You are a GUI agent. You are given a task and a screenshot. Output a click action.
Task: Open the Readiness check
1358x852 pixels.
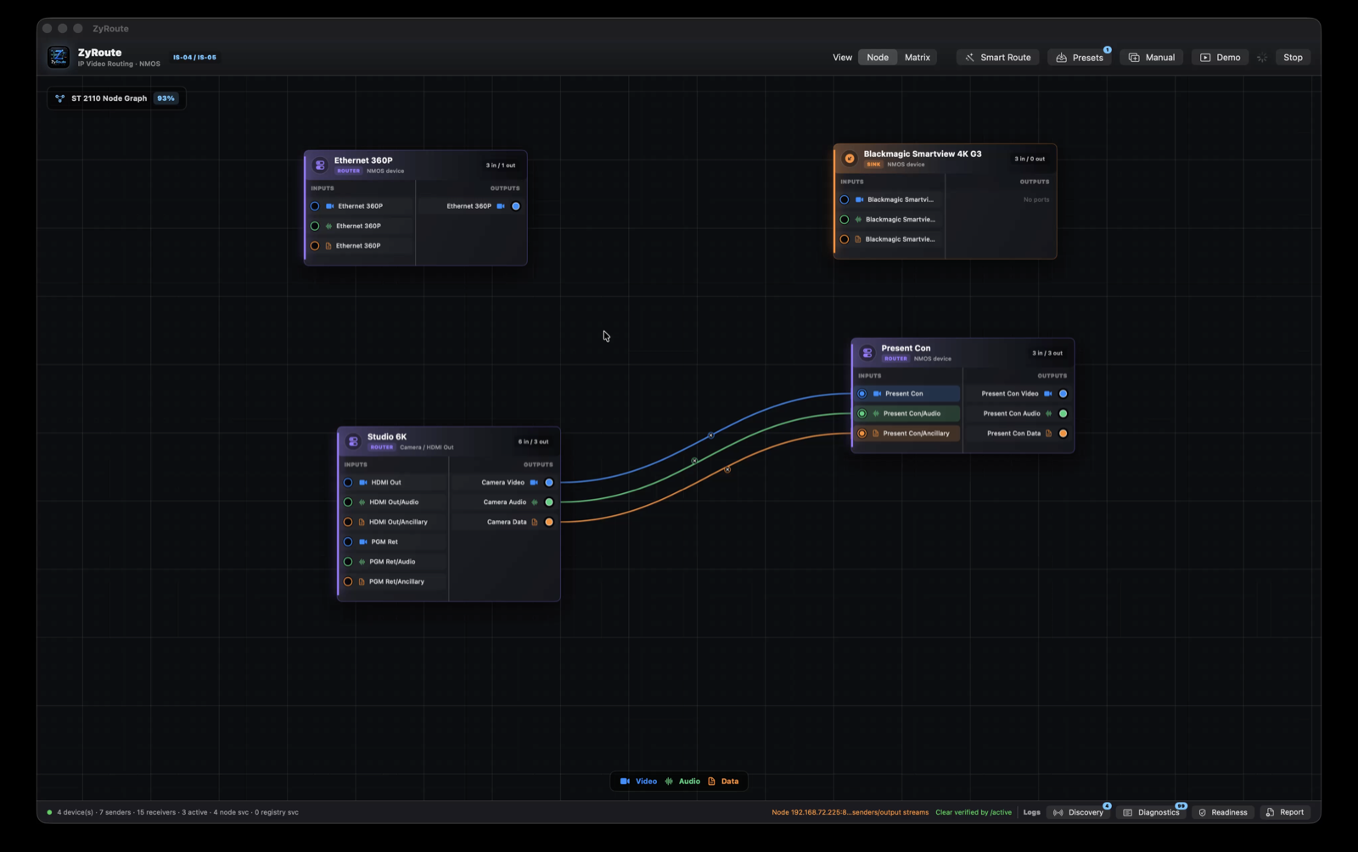tap(1223, 812)
